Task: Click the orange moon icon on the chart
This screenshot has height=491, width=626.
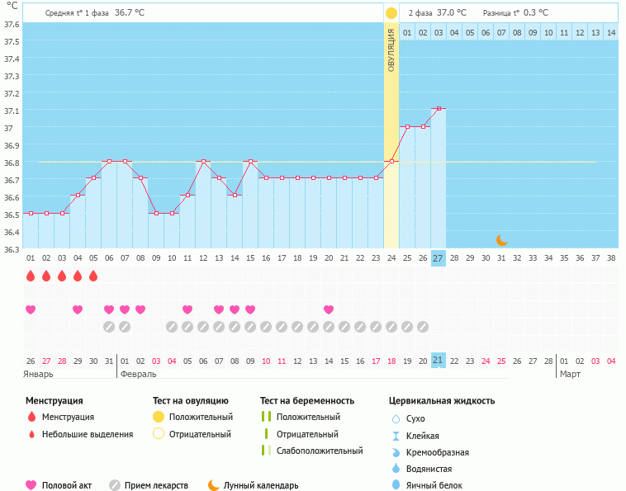Action: click(x=501, y=240)
